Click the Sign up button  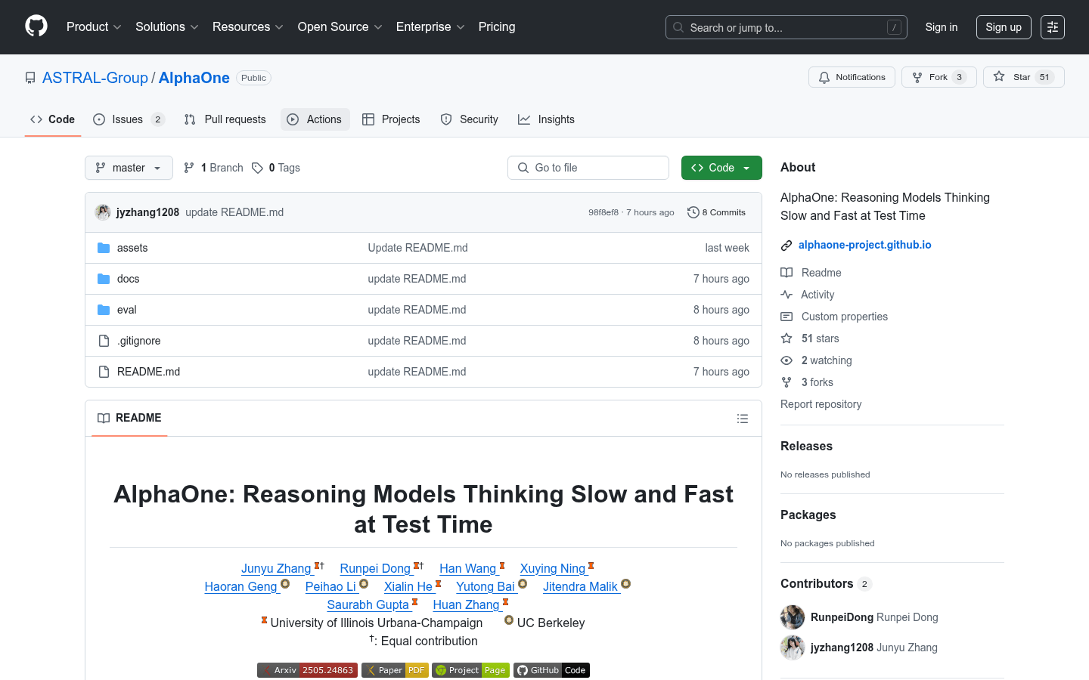pos(1003,27)
